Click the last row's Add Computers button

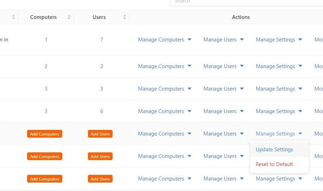tap(44, 179)
